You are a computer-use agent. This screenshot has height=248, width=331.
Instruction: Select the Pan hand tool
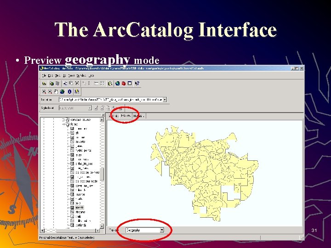click(x=56, y=91)
